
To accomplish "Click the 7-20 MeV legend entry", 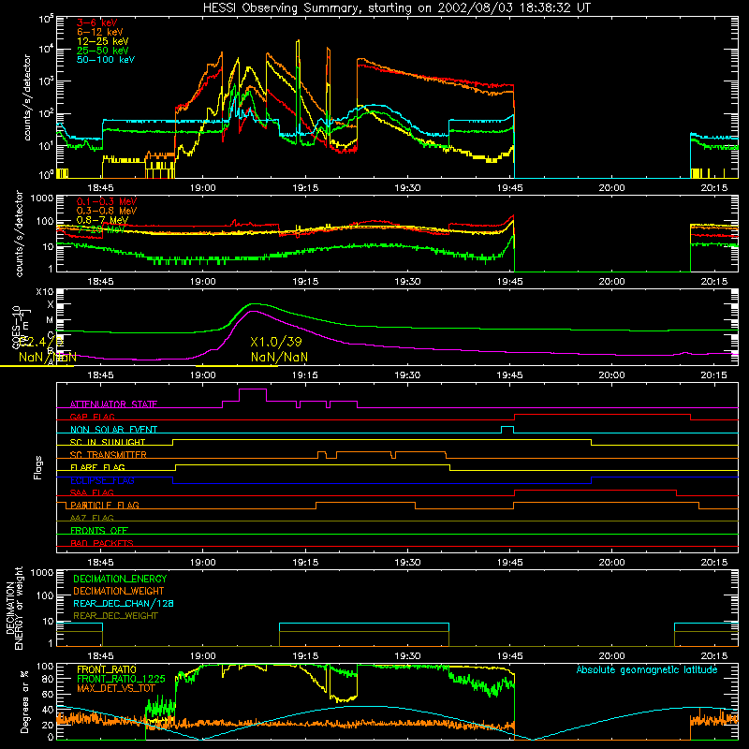I will tap(100, 229).
